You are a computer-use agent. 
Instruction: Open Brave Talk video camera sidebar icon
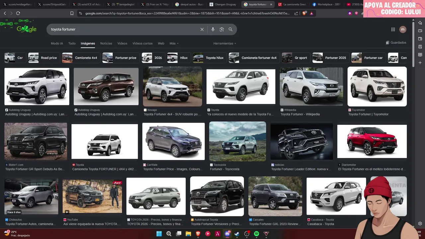tap(420, 31)
